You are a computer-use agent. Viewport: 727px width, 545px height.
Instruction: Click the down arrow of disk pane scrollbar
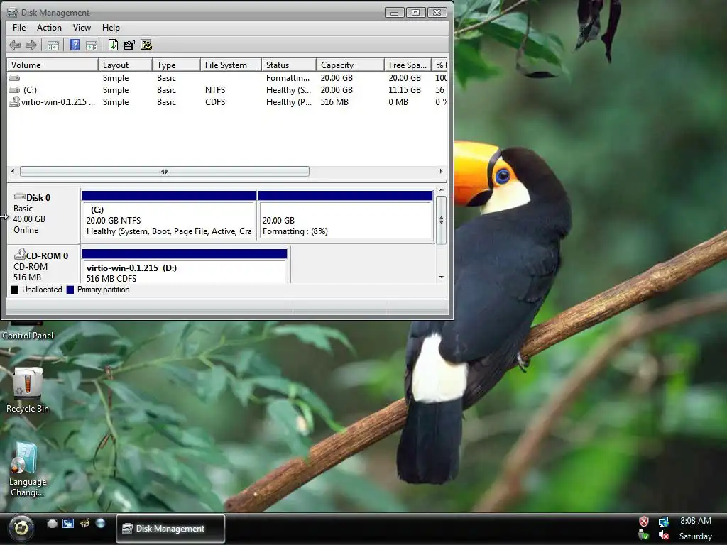(442, 277)
